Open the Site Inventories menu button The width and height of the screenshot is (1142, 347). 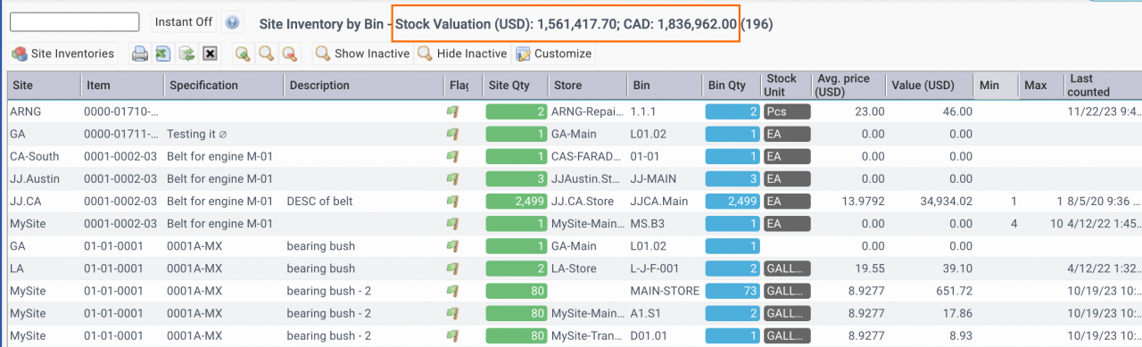tap(63, 54)
